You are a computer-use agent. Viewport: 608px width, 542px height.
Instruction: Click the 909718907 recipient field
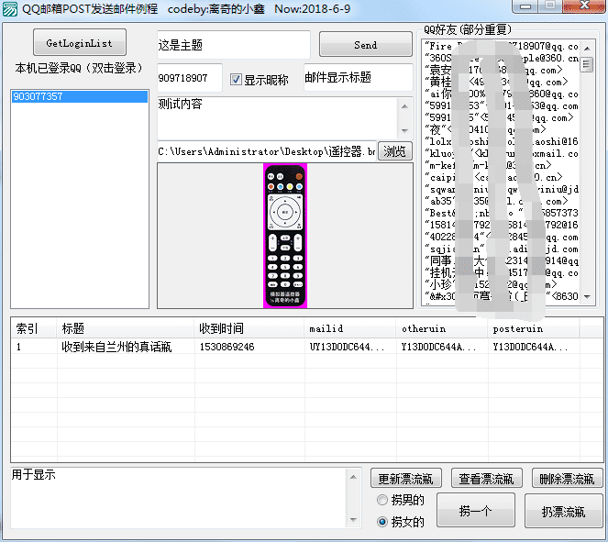[x=189, y=78]
